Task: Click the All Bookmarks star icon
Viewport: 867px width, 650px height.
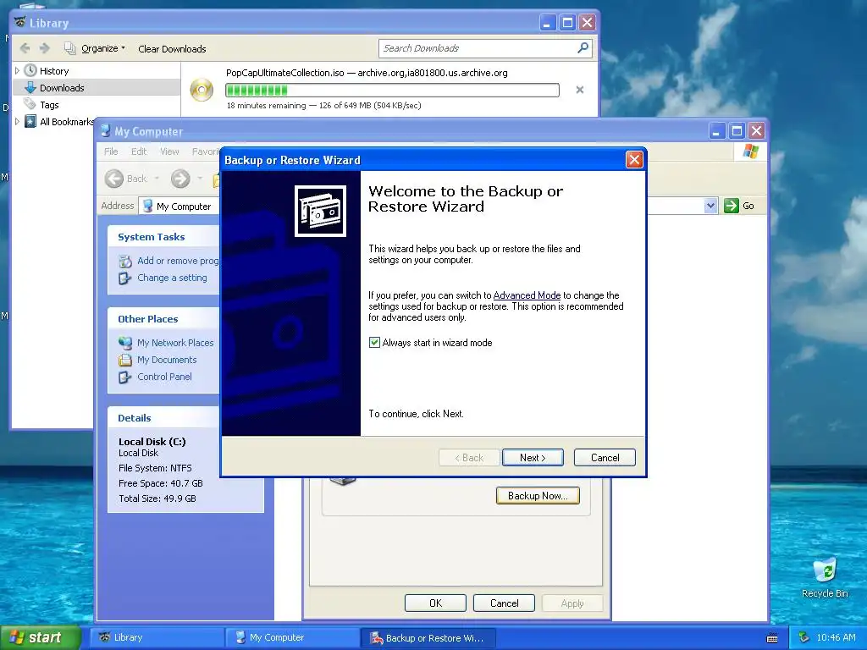Action: [30, 121]
